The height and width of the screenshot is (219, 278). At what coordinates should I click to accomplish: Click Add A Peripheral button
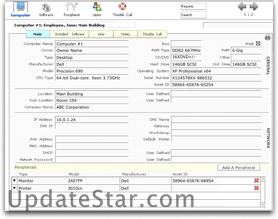coord(239,168)
